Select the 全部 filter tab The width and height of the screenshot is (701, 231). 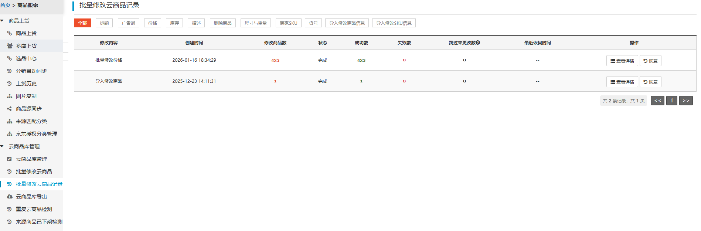click(82, 23)
